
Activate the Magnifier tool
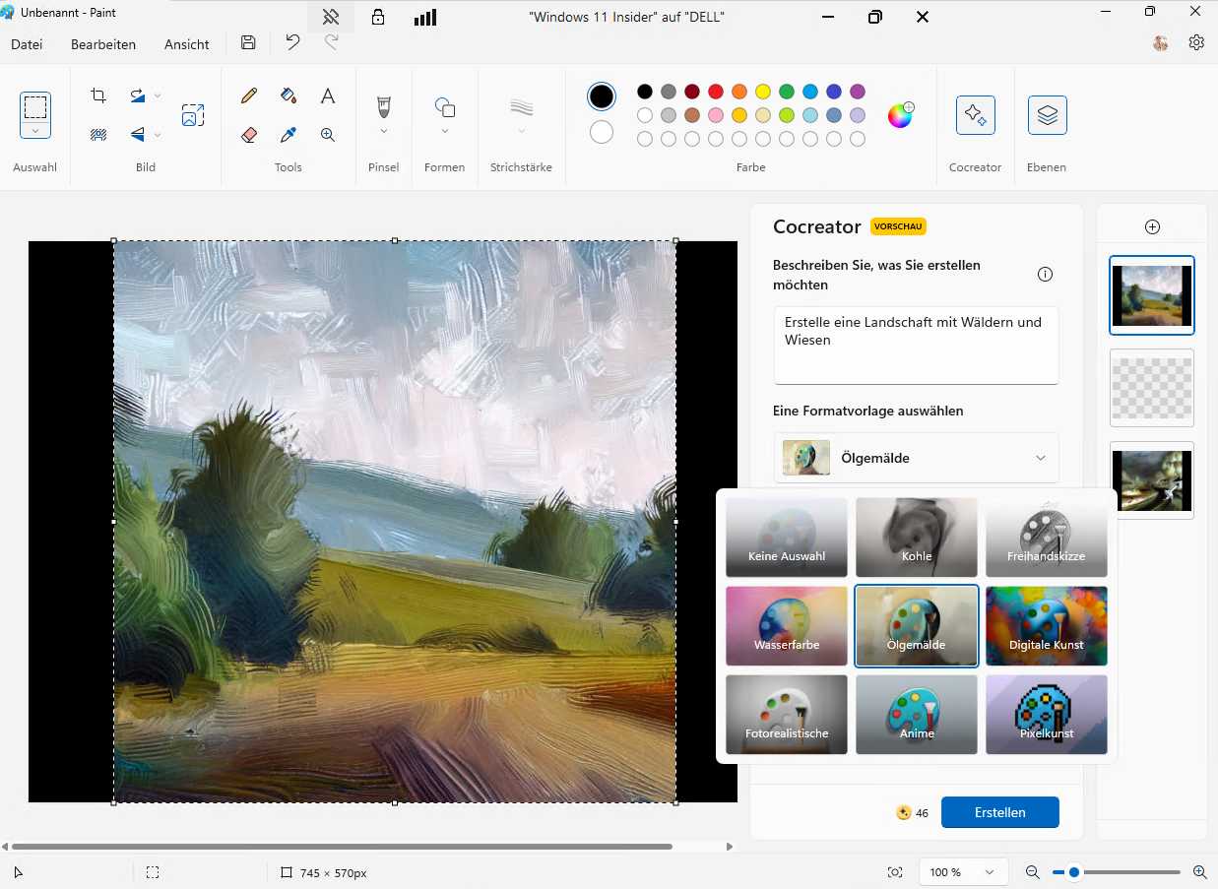click(x=327, y=134)
